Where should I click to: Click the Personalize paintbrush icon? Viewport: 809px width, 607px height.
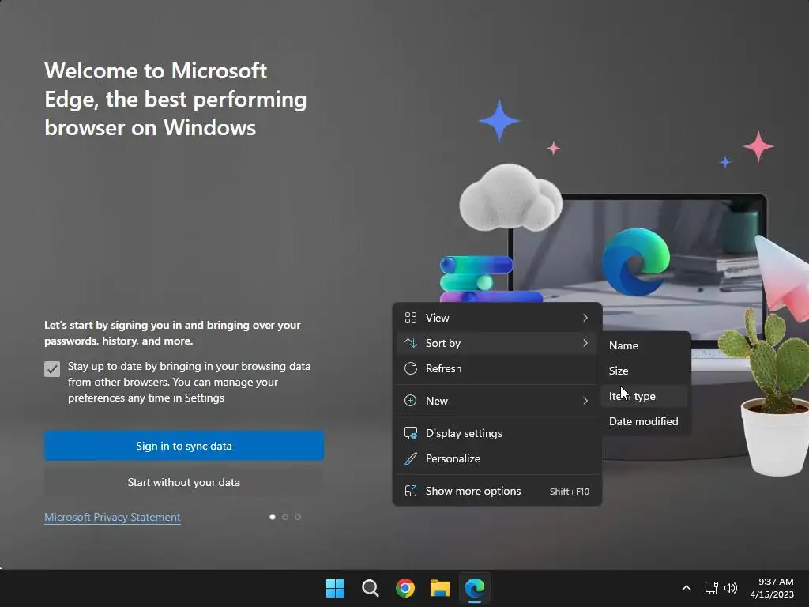coord(411,458)
